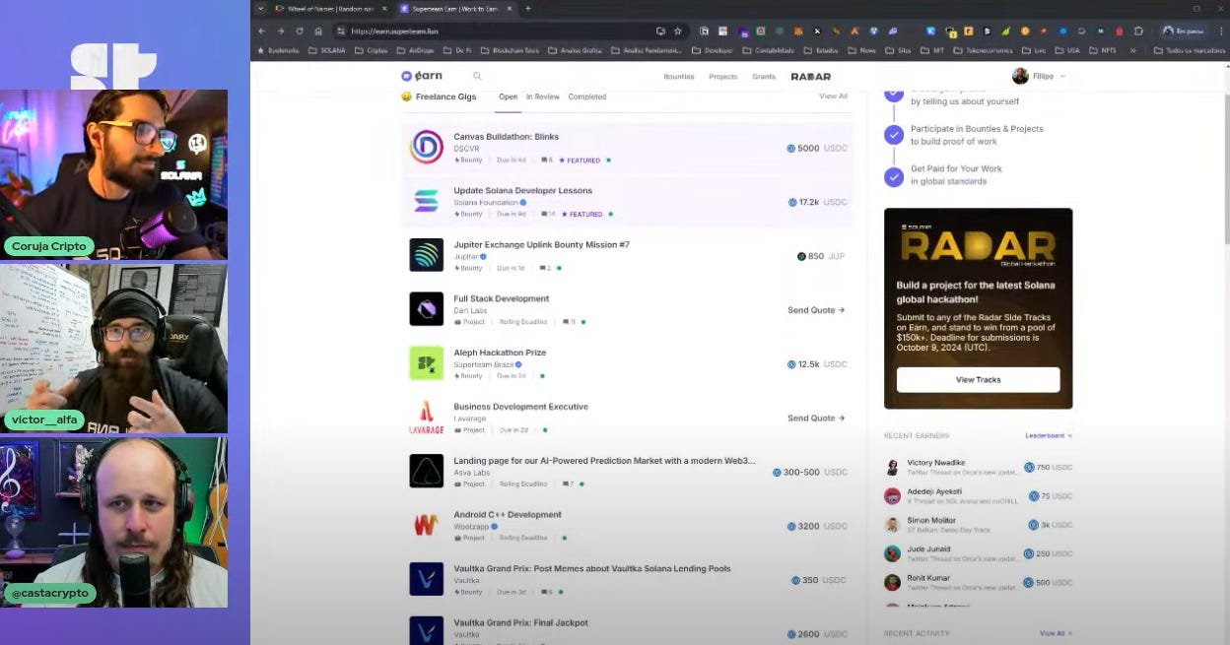The height and width of the screenshot is (645, 1230).
Task: Open Filipe's profile avatar
Action: [x=1020, y=76]
